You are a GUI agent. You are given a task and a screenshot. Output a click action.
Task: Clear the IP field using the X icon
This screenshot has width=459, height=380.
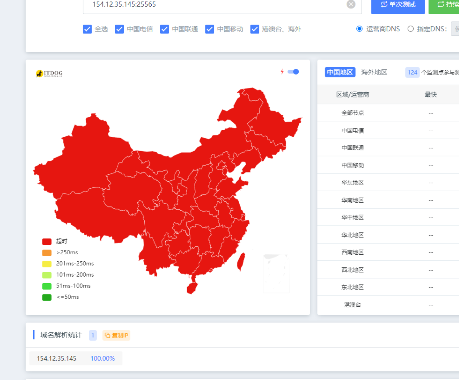tap(351, 4)
